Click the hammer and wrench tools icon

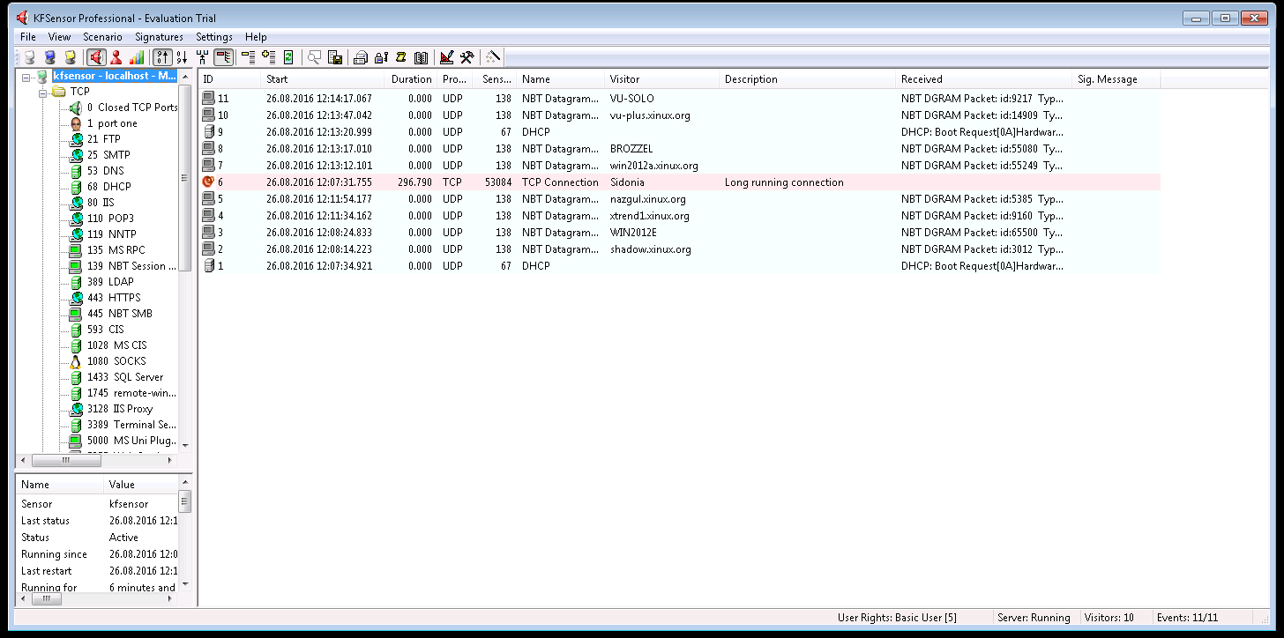(467, 57)
